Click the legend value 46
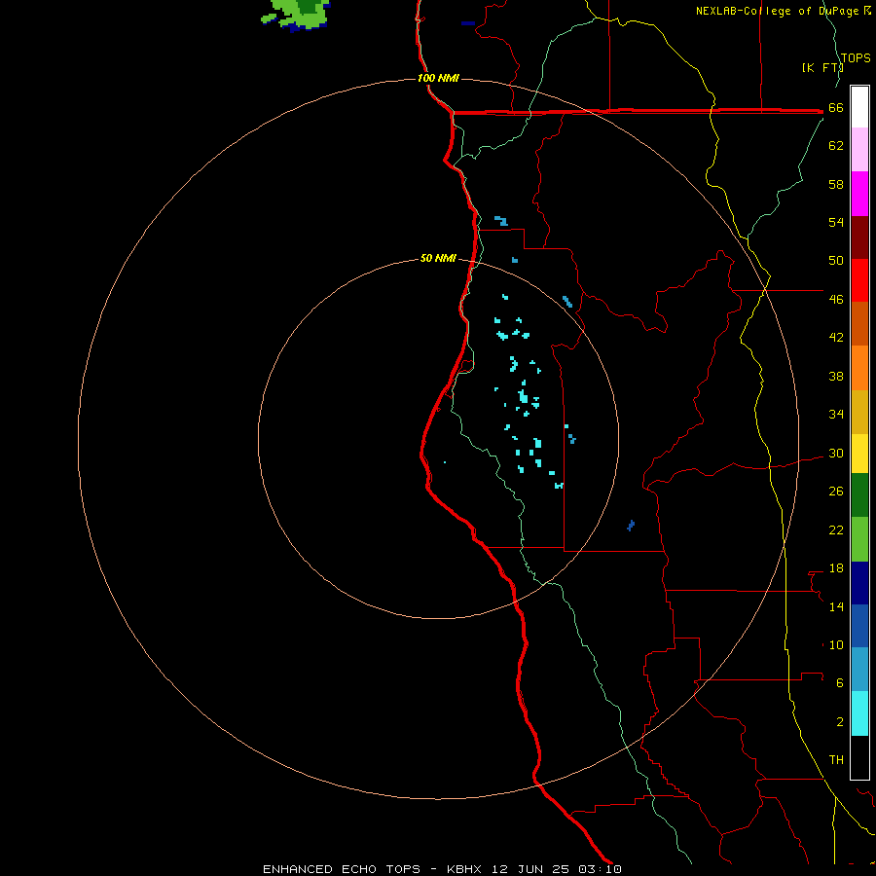Screen dimensions: 876x876 pyautogui.click(x=836, y=300)
